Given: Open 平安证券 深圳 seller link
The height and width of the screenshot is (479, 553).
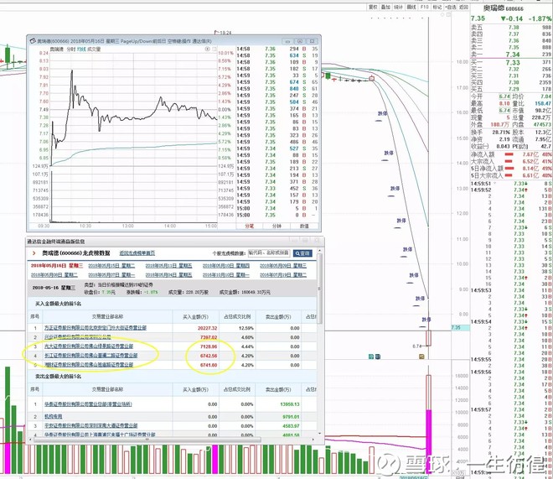Looking at the screenshot, I should (x=91, y=425).
